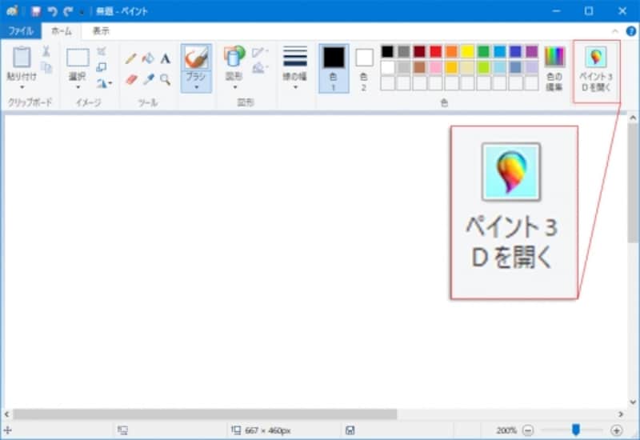This screenshot has height=440, width=640.
Task: Collapse the ribbon with the chevron
Action: pyautogui.click(x=615, y=31)
